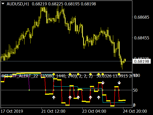Select the left white down arrow signal
The height and width of the screenshot is (115, 153).
103,83
